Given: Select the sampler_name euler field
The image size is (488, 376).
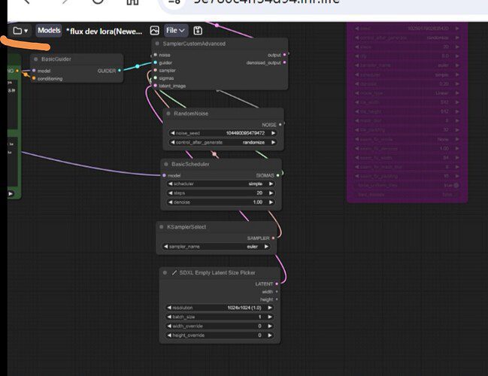Looking at the screenshot, I should pyautogui.click(x=216, y=247).
